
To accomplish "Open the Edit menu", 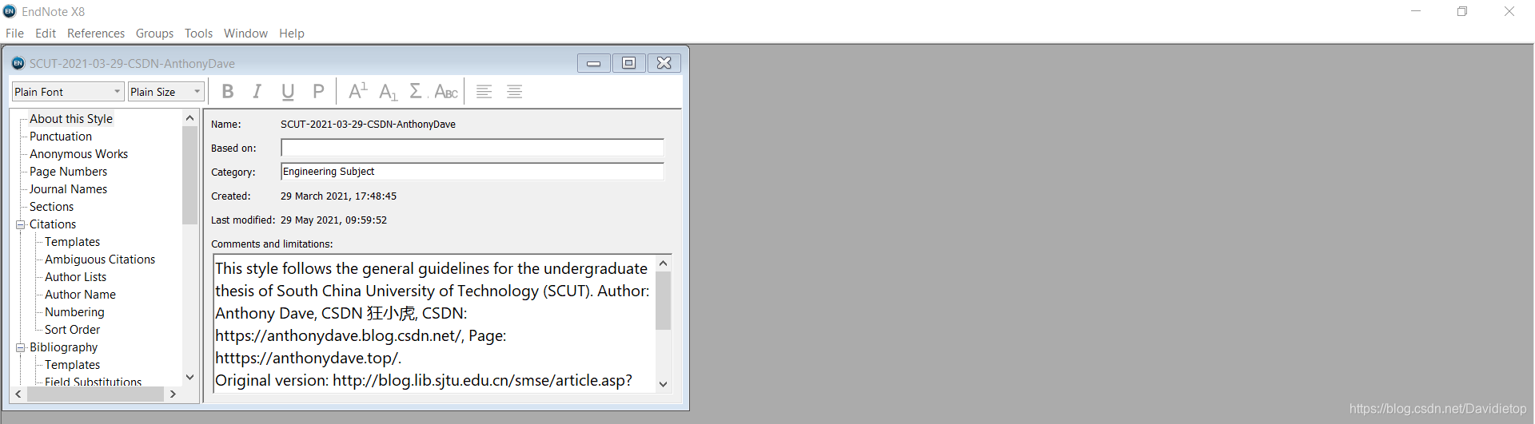I will click(x=46, y=34).
